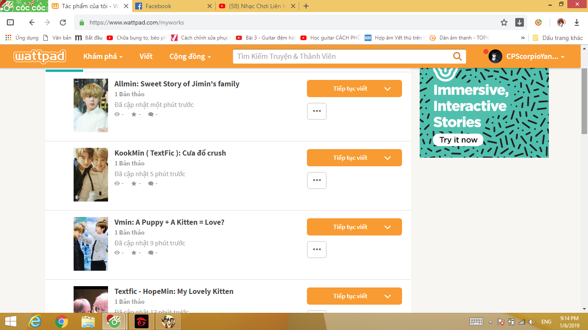Open Dấu trang khác bookmarks folder
This screenshot has width=588, height=330.
click(558, 38)
